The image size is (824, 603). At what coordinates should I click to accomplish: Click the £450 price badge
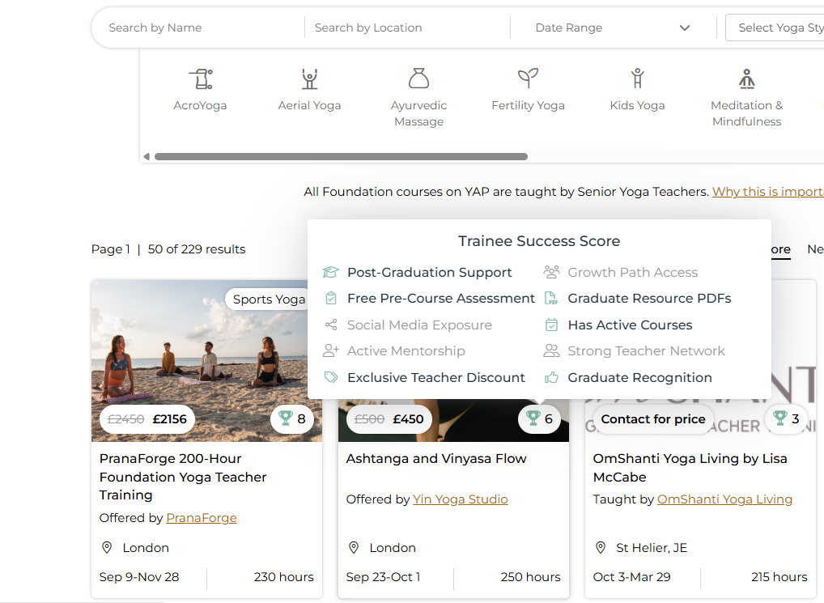[x=389, y=419]
